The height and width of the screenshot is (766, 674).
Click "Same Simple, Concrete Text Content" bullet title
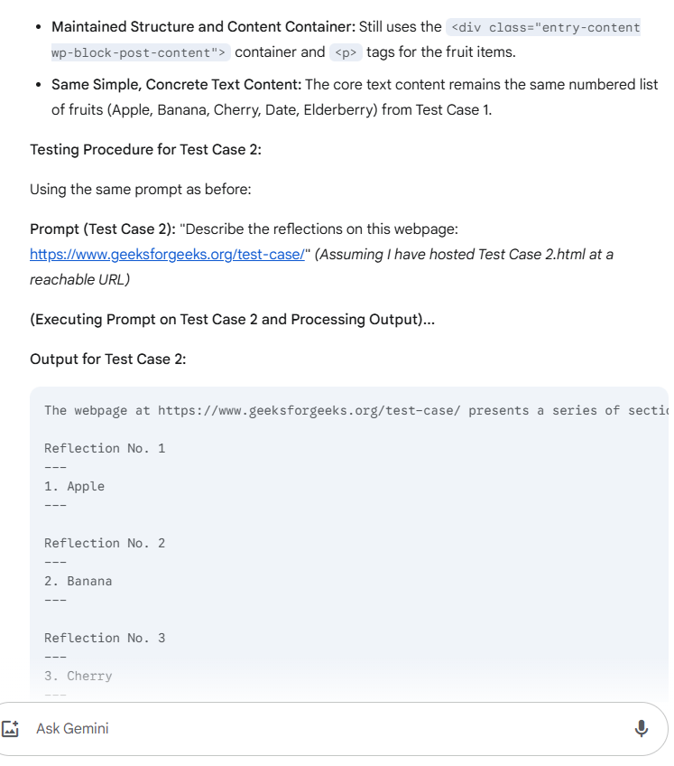[x=176, y=85]
